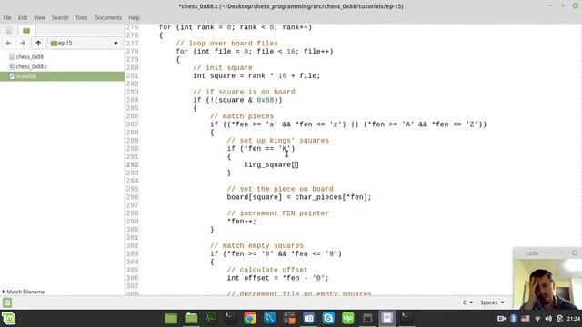Image resolution: width=582 pixels, height=327 pixels.
Task: Open the Bluetooth tray icon
Action: coord(513,319)
